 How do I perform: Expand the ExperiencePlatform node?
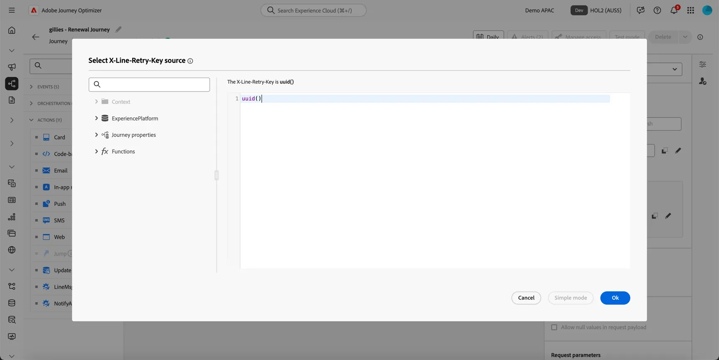(x=96, y=118)
